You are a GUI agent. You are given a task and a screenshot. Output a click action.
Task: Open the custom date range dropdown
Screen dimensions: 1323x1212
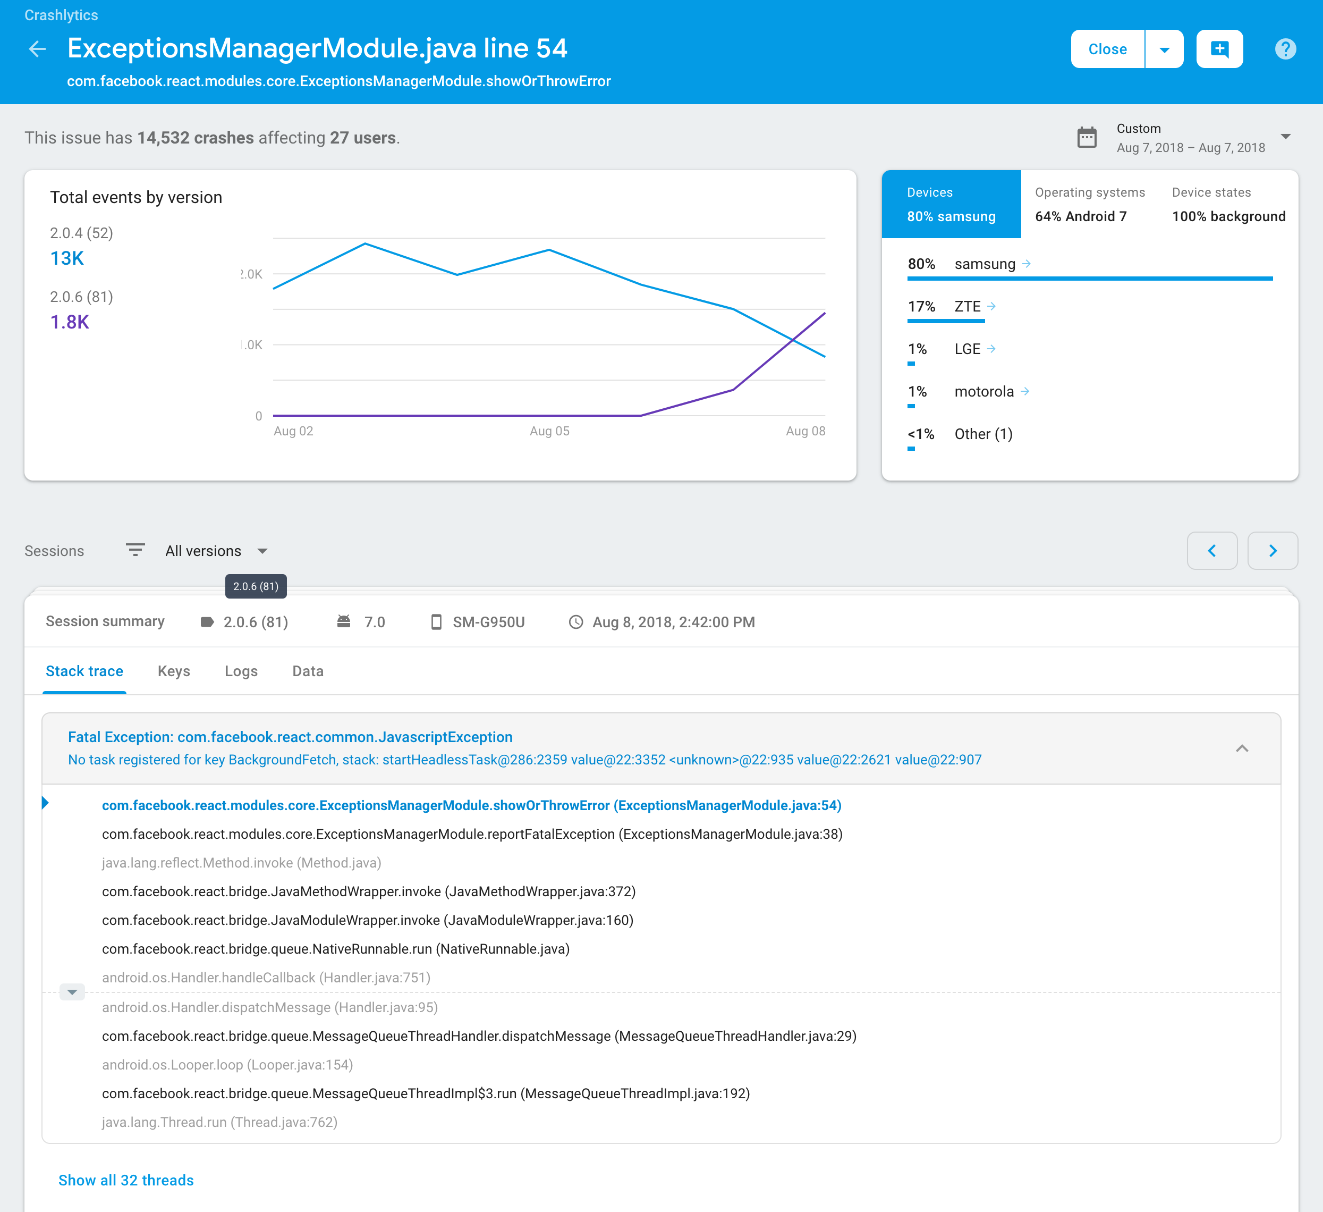click(1286, 137)
